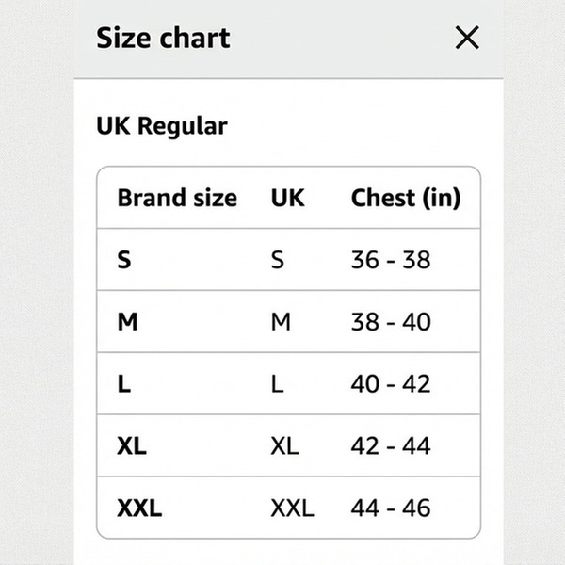Click the Size chart title text
The height and width of the screenshot is (565, 565).
click(163, 39)
